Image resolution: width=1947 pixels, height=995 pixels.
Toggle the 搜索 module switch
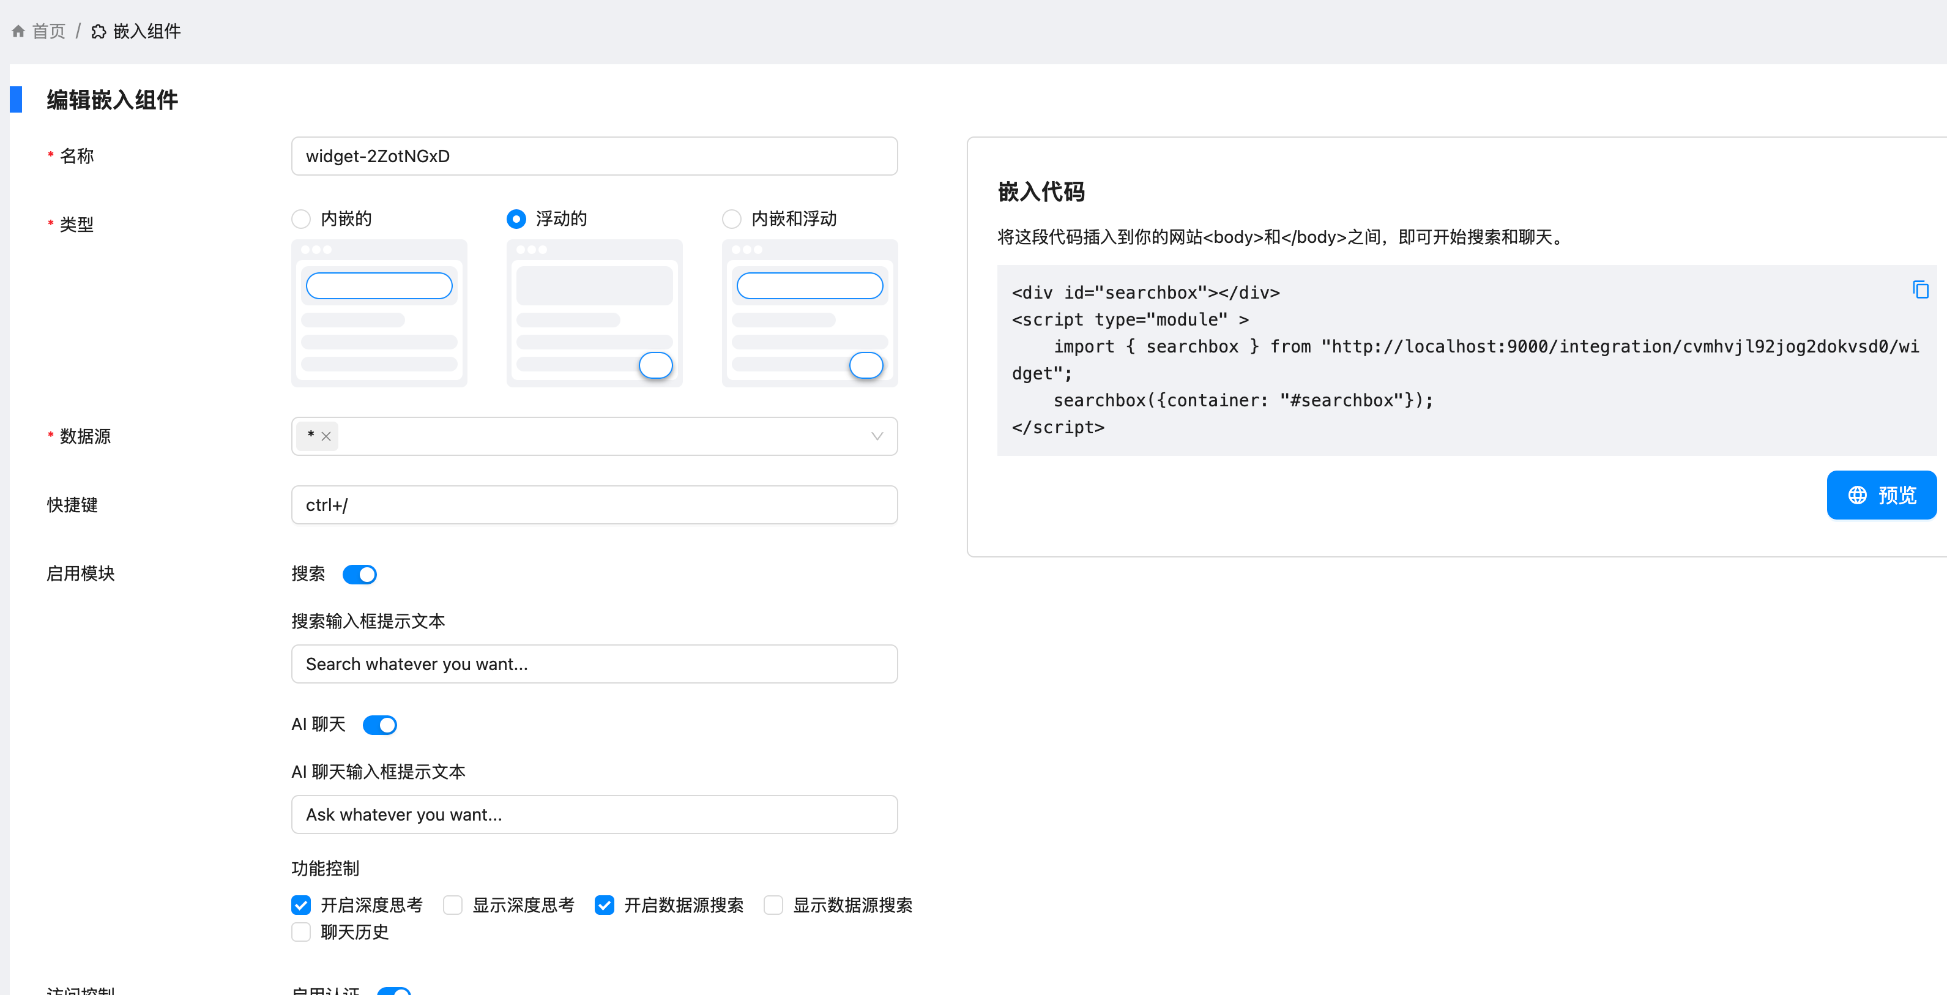[x=359, y=575]
